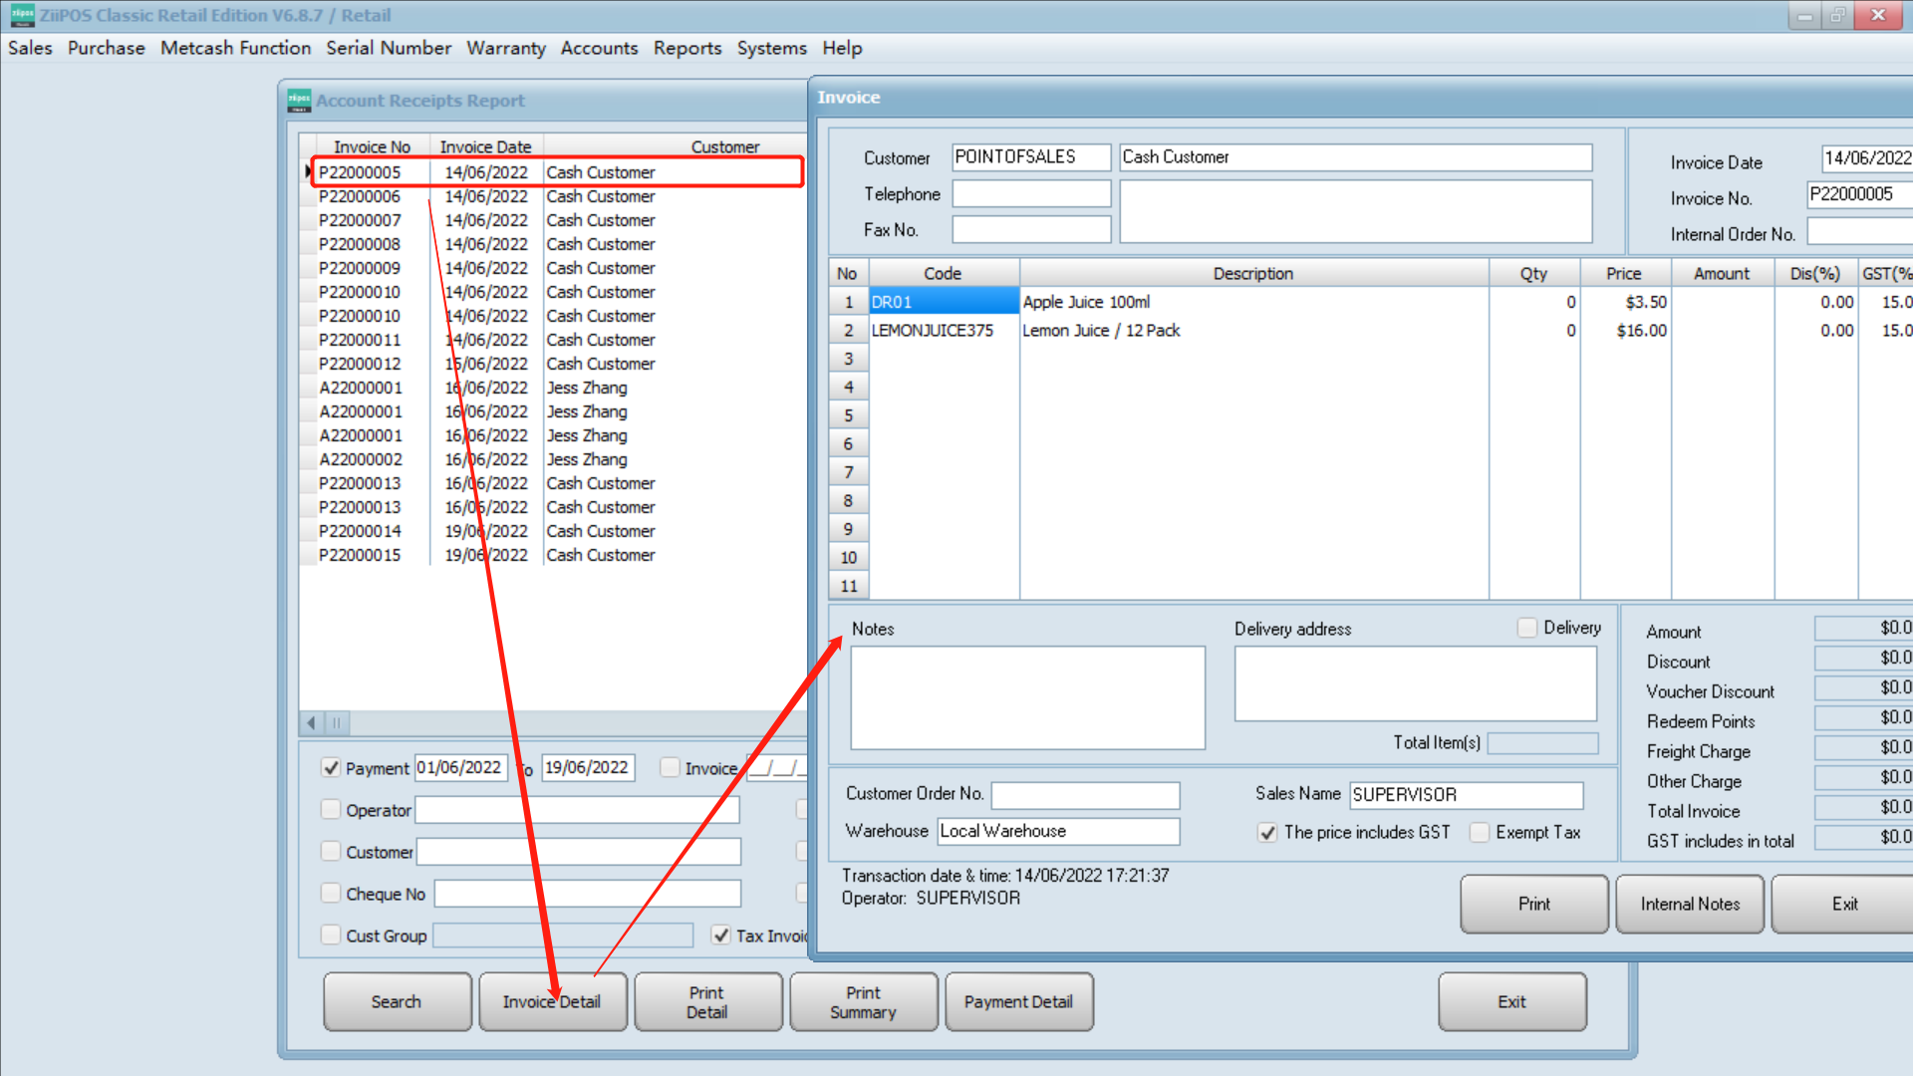Open Internal Notes on the Invoice window

point(1690,904)
